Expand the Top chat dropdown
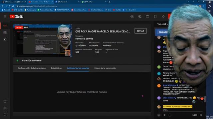The image size is (213, 119). (163, 24)
